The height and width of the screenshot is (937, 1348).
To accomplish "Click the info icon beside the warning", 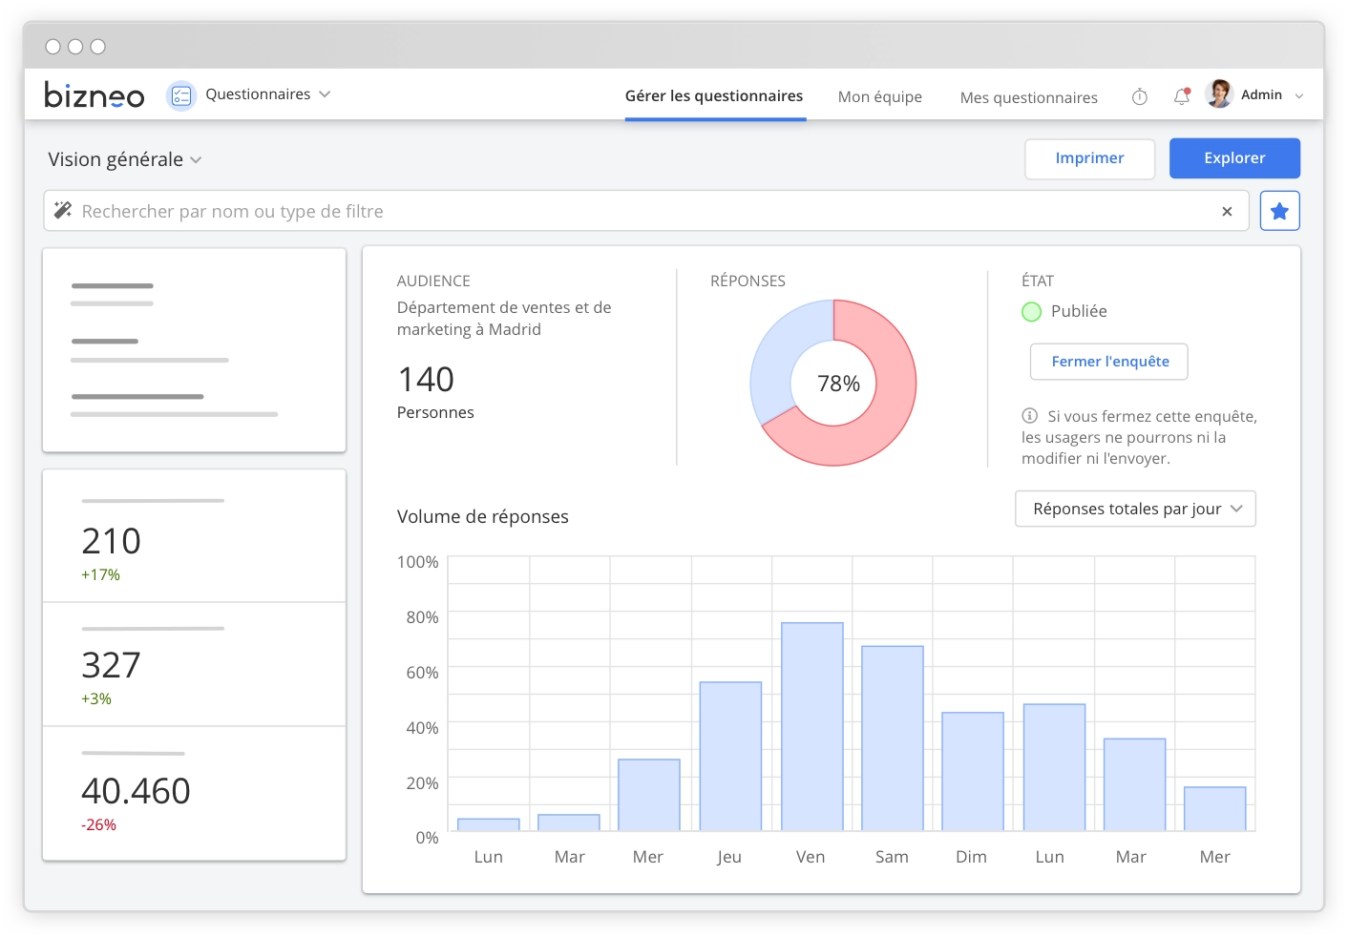I will (1030, 415).
